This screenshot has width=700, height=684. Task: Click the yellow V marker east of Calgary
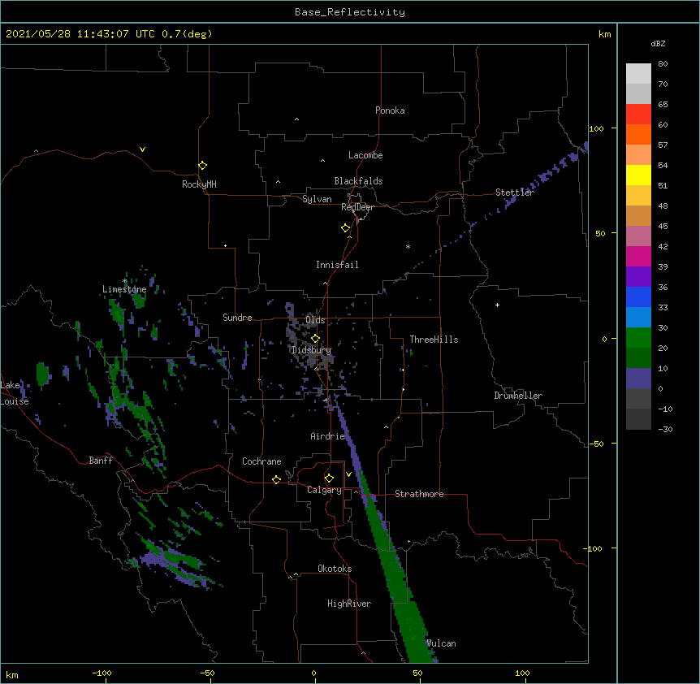click(348, 474)
